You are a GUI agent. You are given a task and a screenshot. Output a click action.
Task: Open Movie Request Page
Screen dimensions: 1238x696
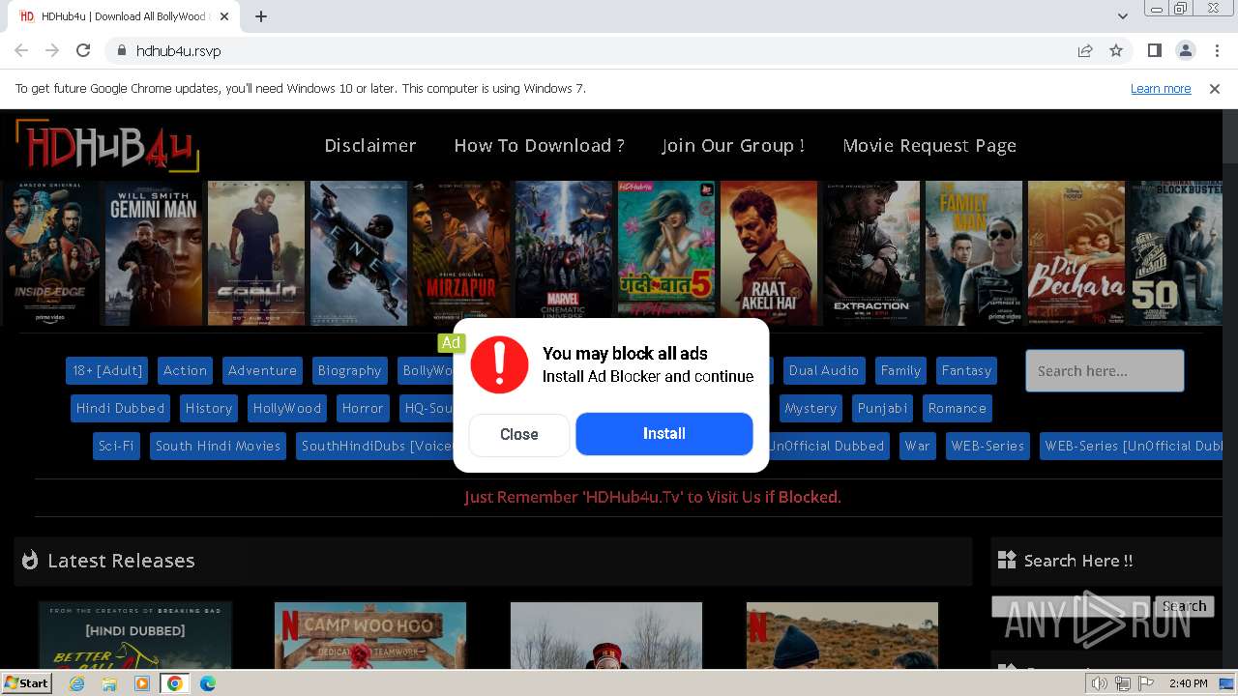pos(929,146)
